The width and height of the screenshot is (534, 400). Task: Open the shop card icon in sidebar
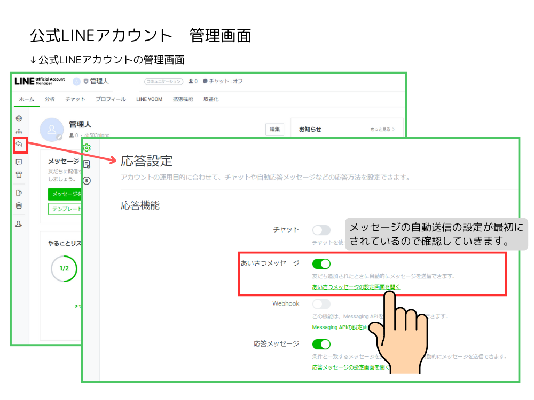(x=19, y=175)
